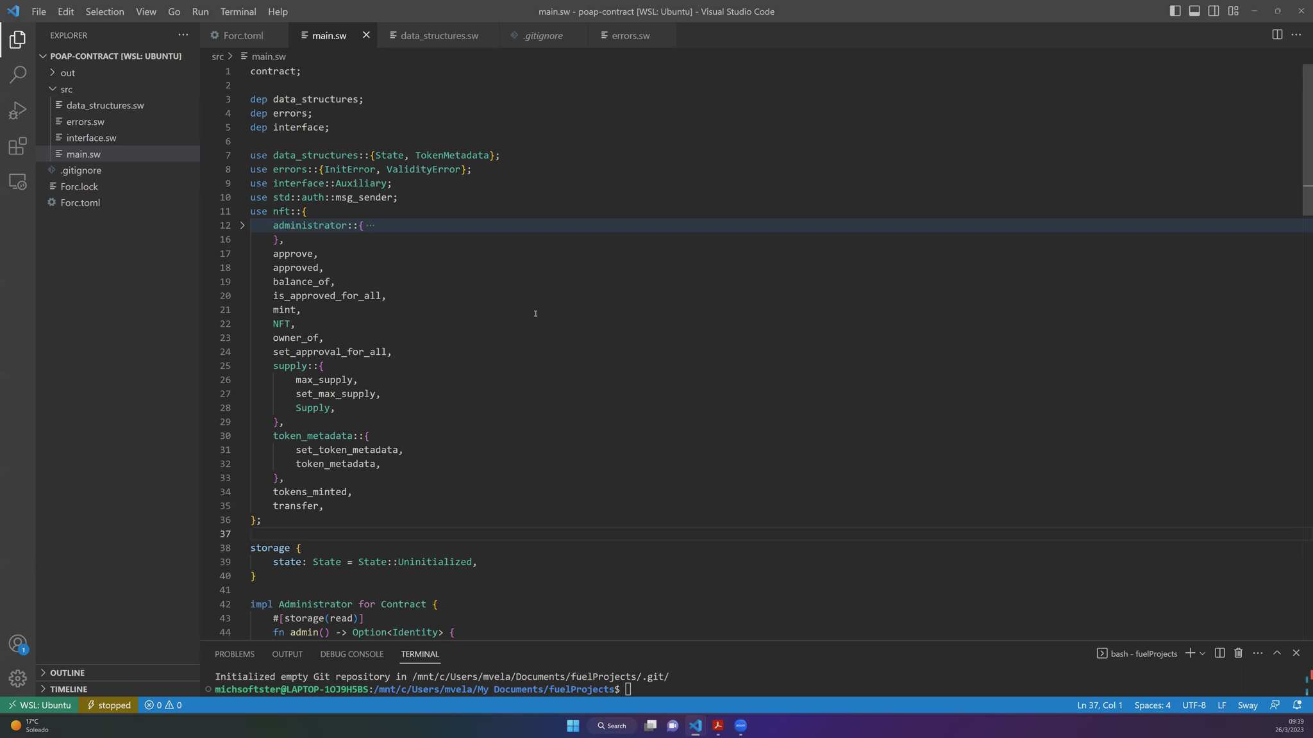Screen dimensions: 1313x738
Task: Switch to errors.sw tab
Action: [x=631, y=35]
